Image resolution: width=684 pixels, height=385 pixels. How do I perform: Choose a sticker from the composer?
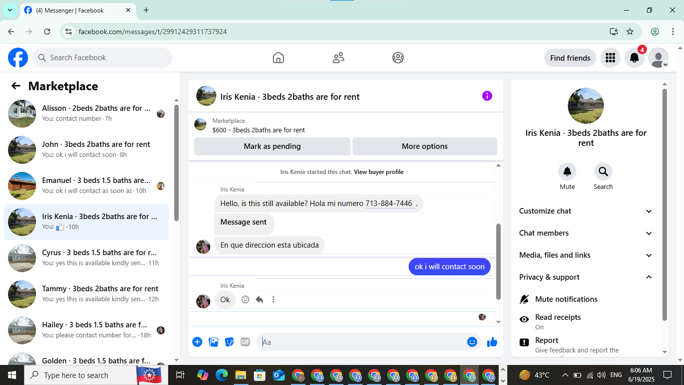230,342
